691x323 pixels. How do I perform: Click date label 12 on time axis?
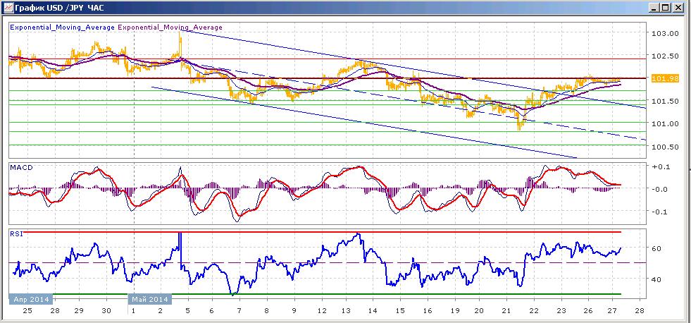coord(322,310)
